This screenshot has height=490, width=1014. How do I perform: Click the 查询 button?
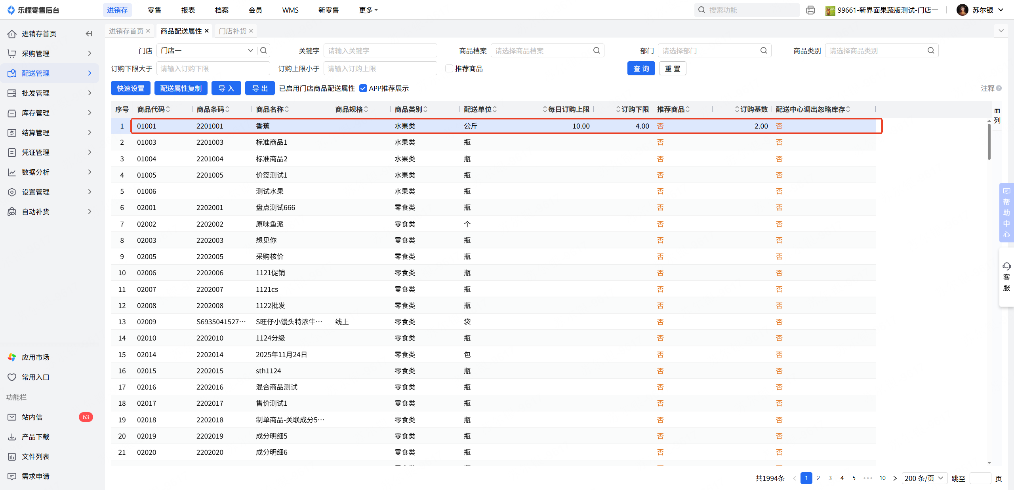[x=640, y=68]
